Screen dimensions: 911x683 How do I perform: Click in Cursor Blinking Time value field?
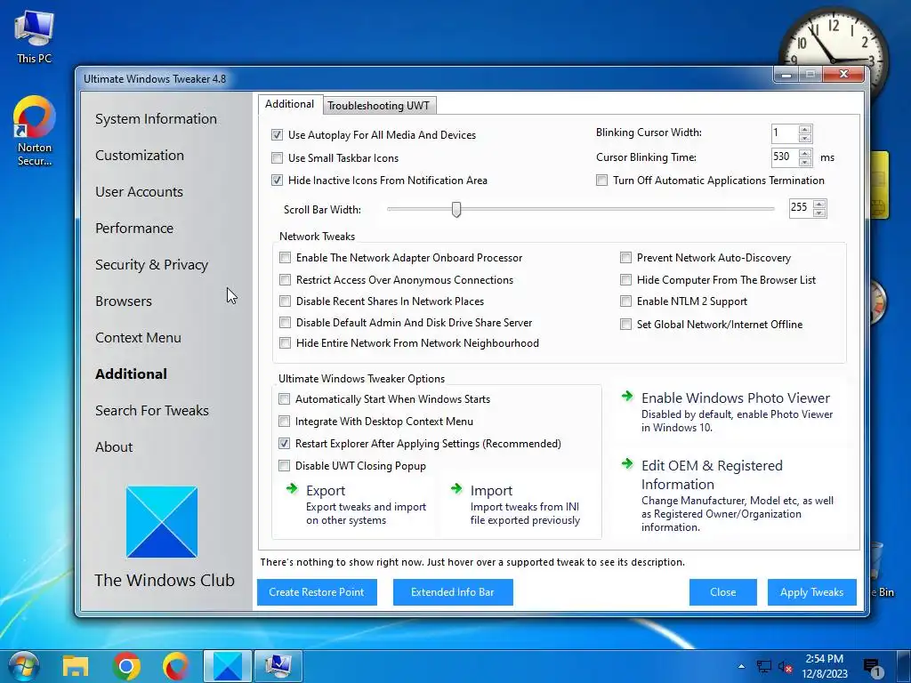click(785, 157)
